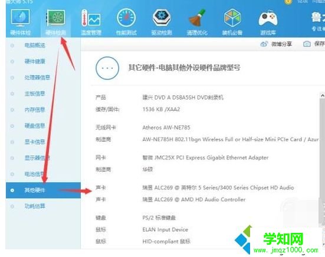Click the round ellipsis icon beside the heading
This screenshot has width=325, height=257.
(x=107, y=68)
